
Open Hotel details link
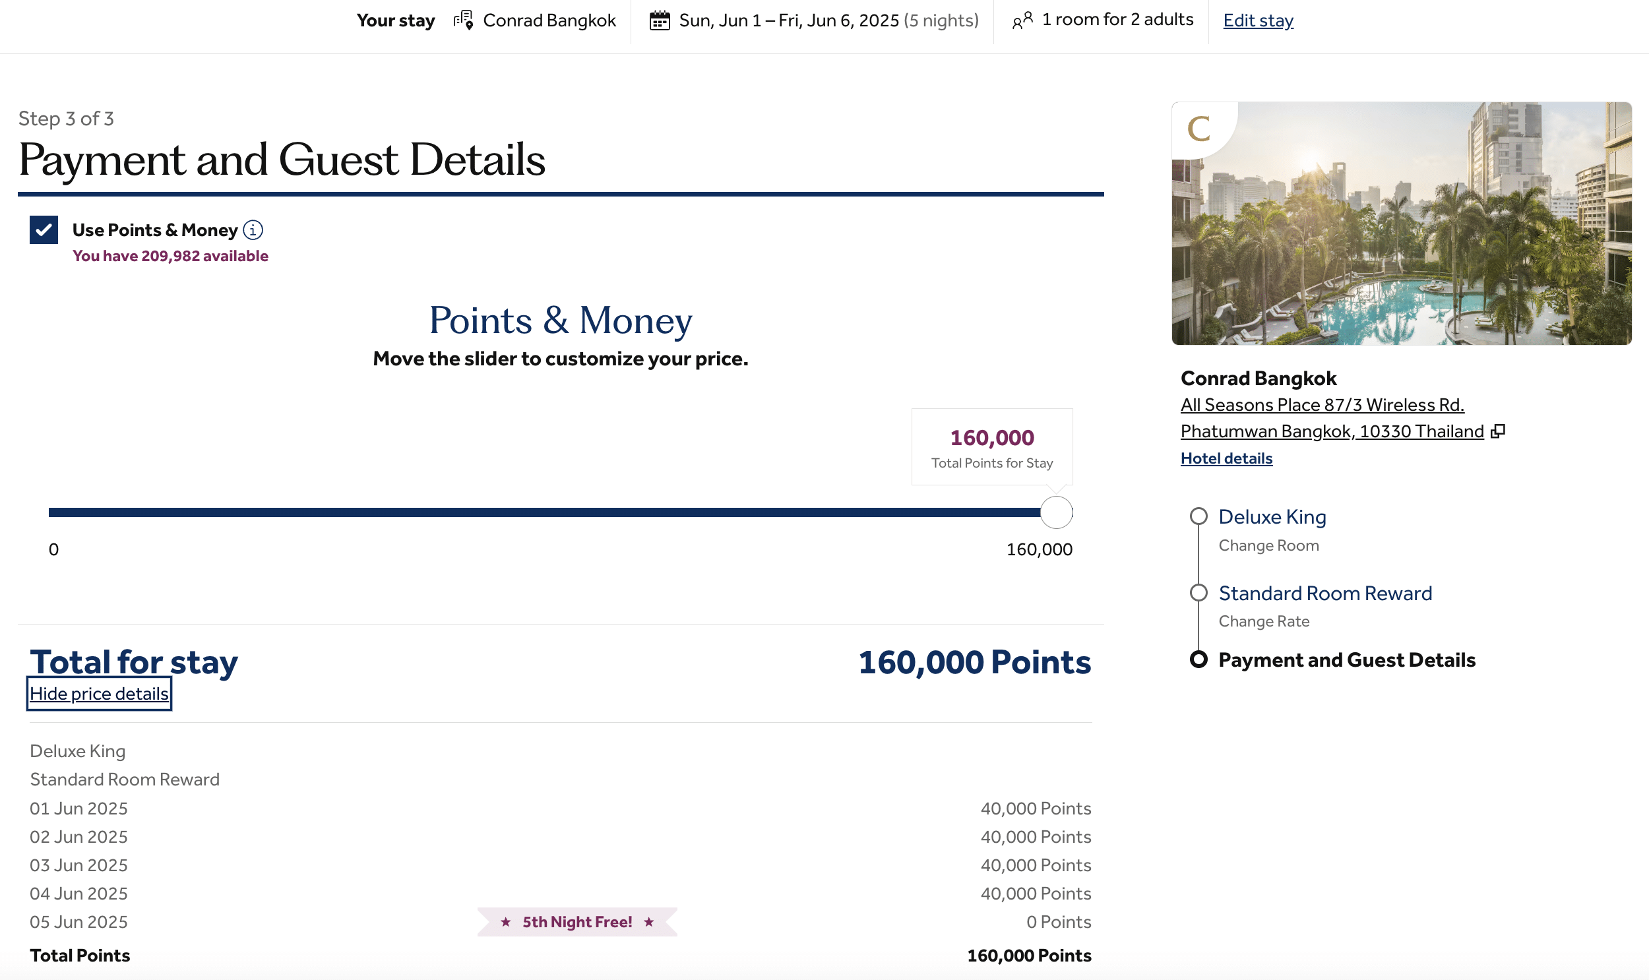[x=1226, y=458]
